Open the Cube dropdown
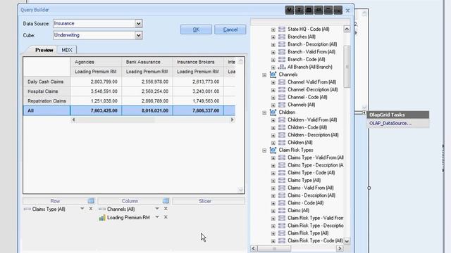451x253 pixels. pos(138,35)
